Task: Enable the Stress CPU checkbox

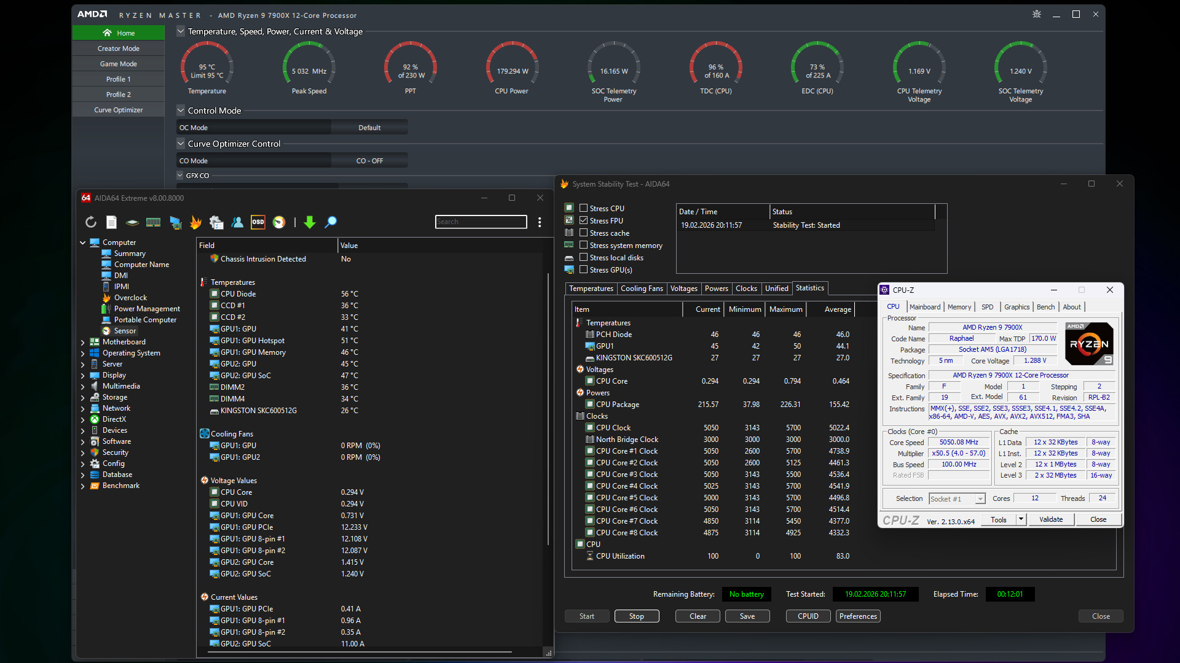Action: pos(584,208)
